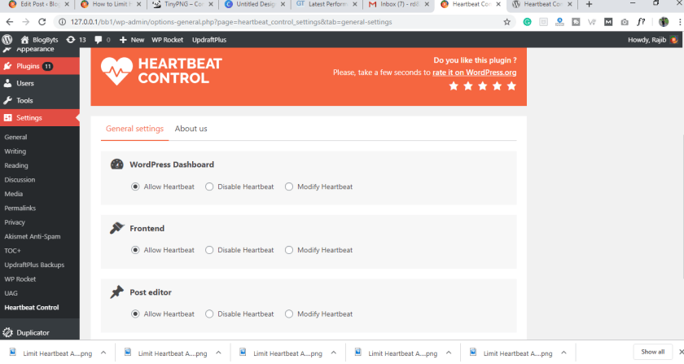This screenshot has width=684, height=364.
Task: Click the camera screenshot extension icon
Action: [x=625, y=22]
